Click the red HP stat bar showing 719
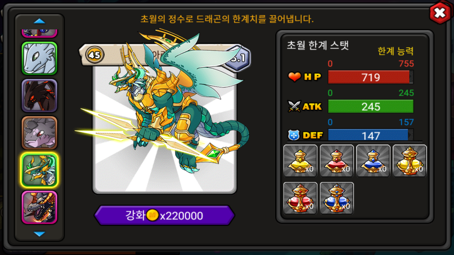The height and width of the screenshot is (255, 454). click(371, 77)
